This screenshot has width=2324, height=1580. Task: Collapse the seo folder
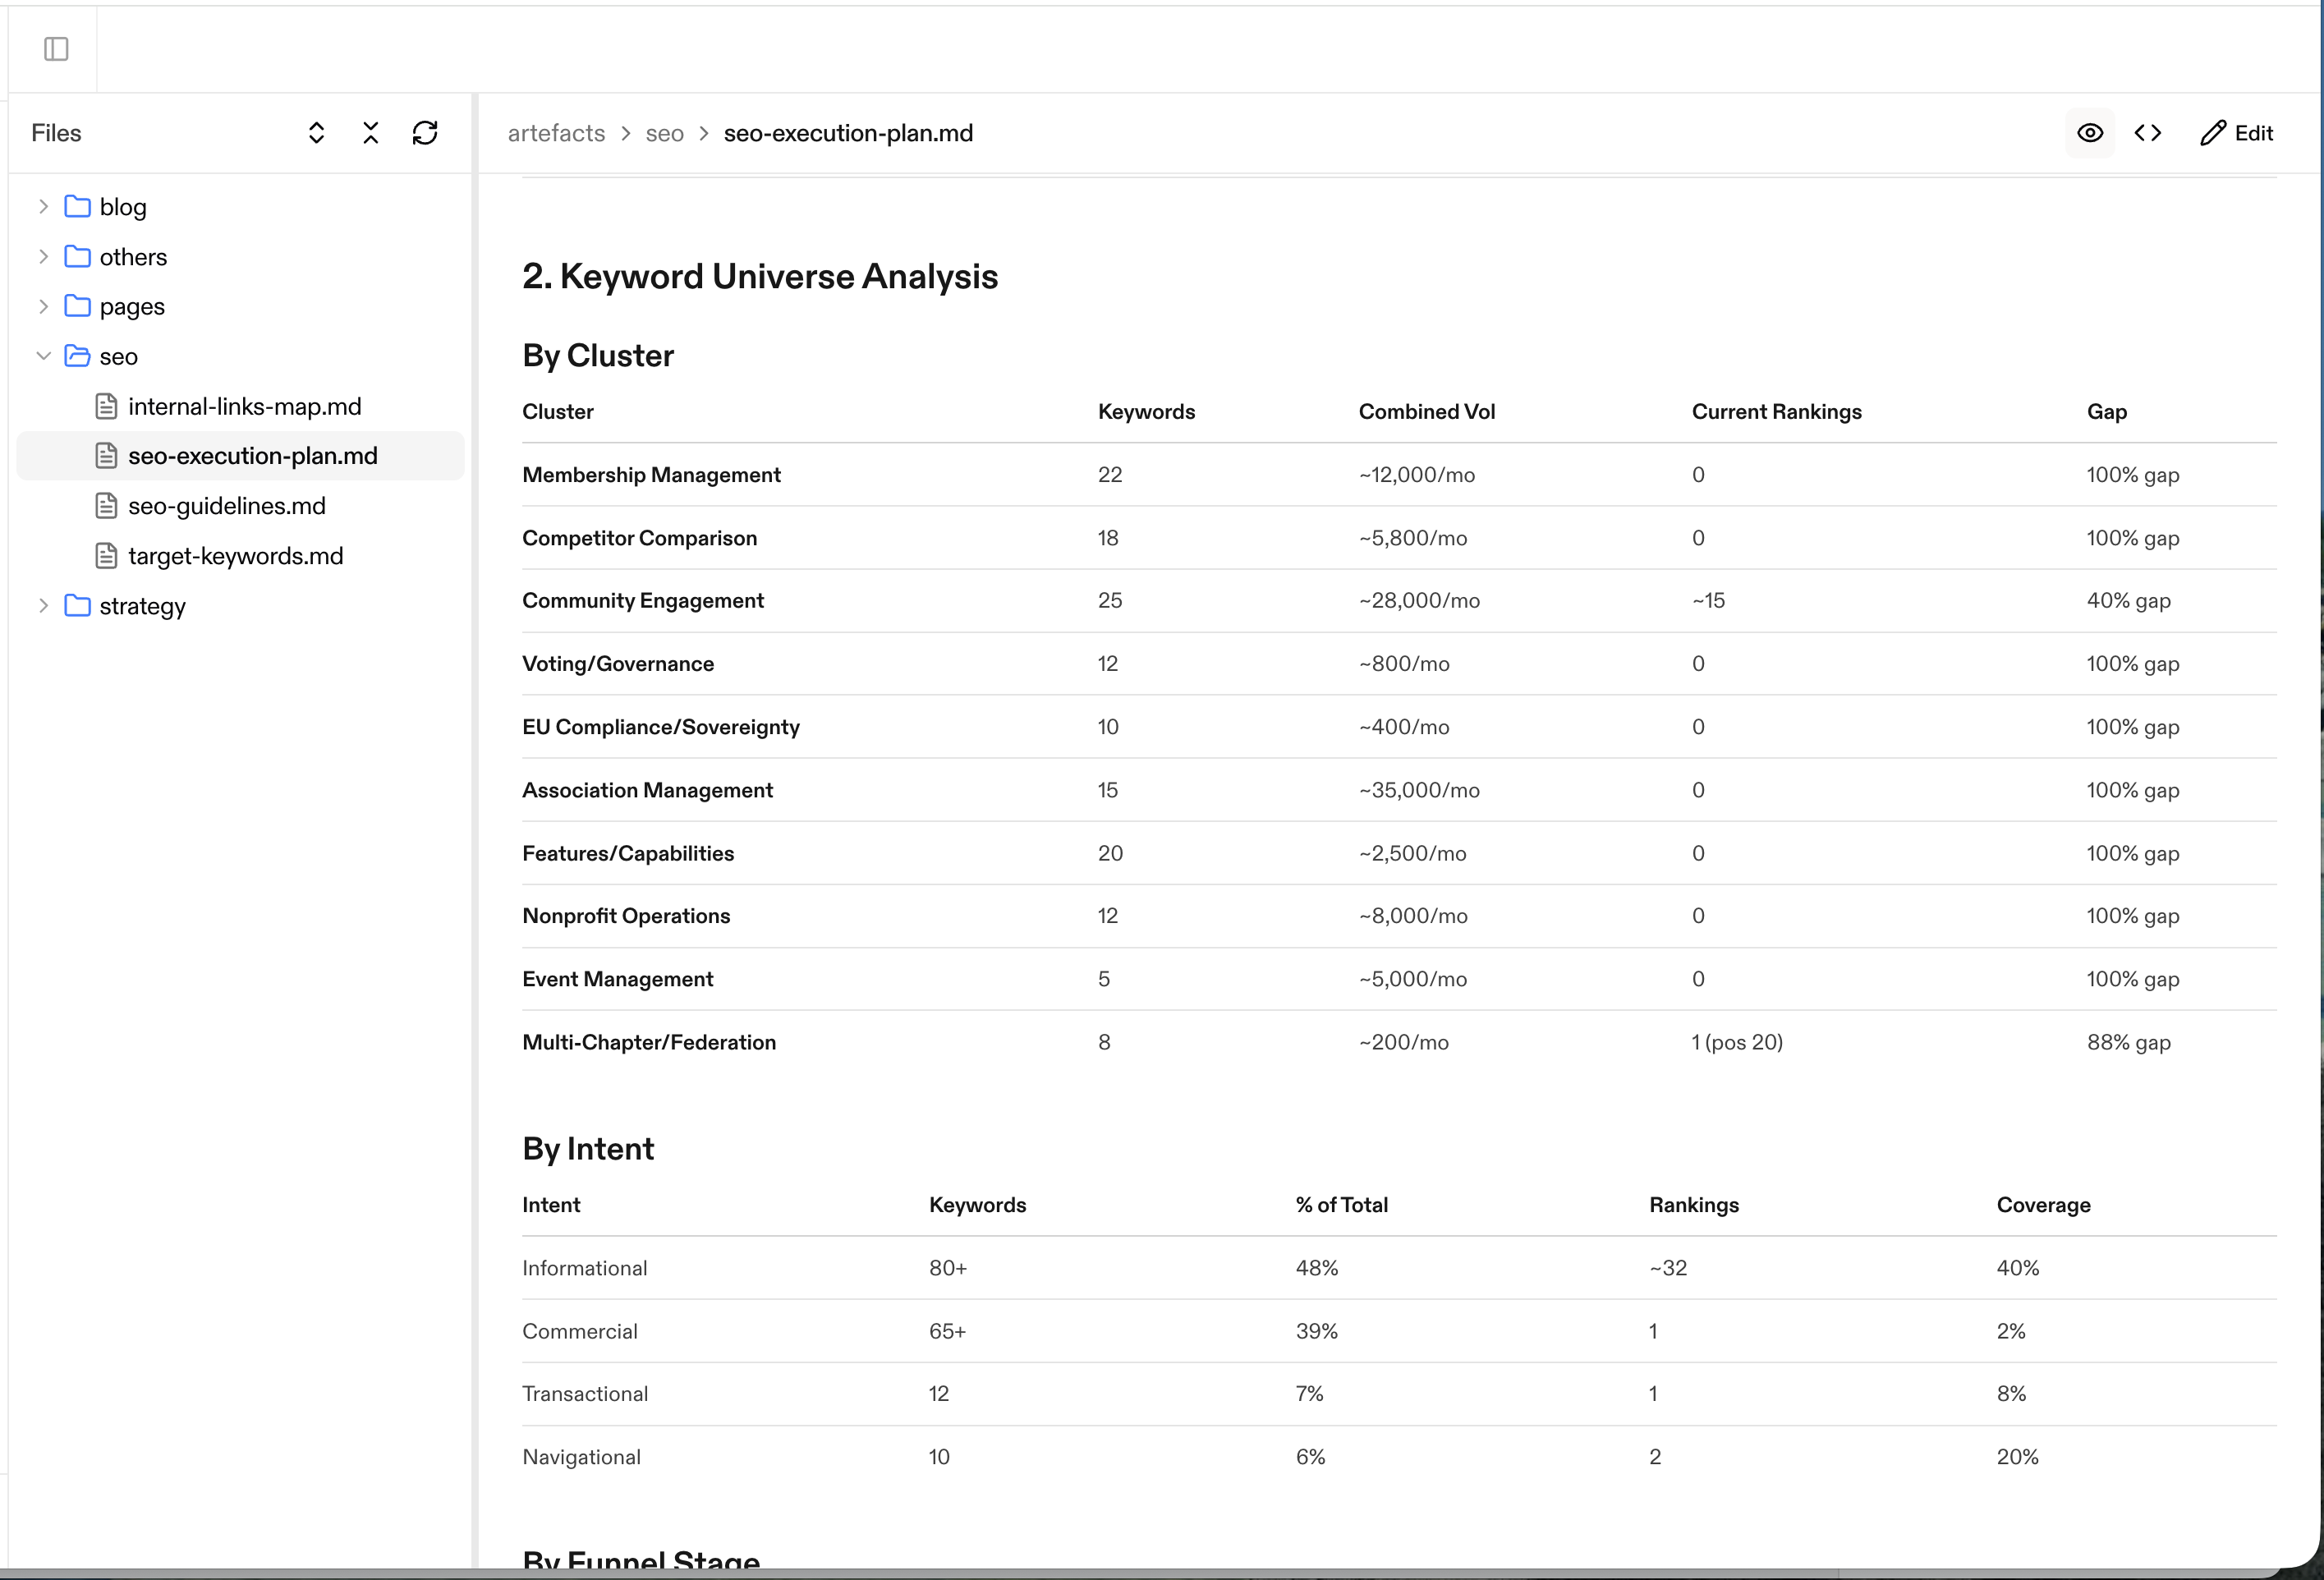coord(43,356)
